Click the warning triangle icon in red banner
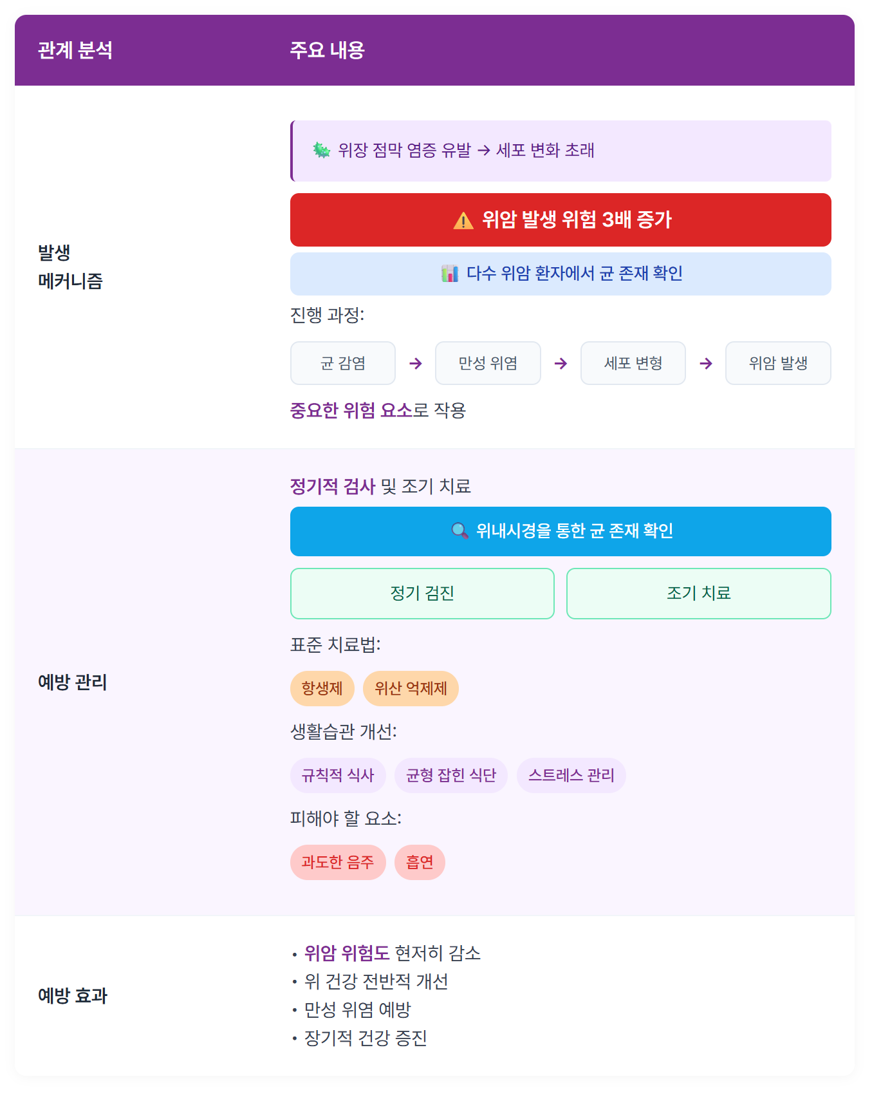This screenshot has height=1099, width=872. [x=463, y=221]
